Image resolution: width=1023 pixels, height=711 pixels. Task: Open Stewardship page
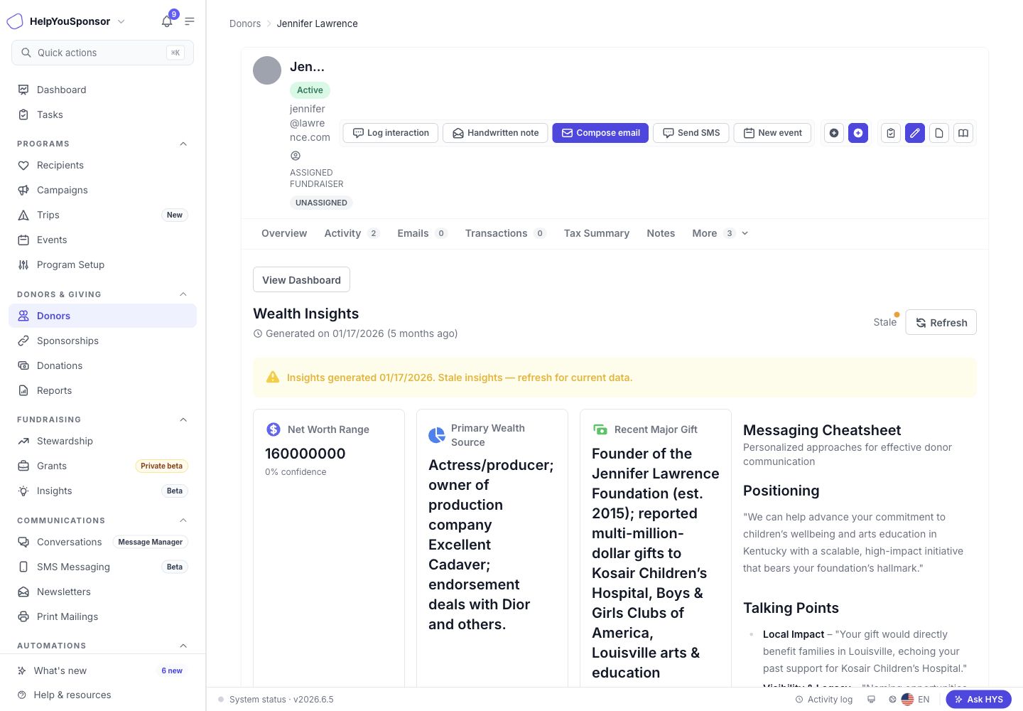[102, 441]
